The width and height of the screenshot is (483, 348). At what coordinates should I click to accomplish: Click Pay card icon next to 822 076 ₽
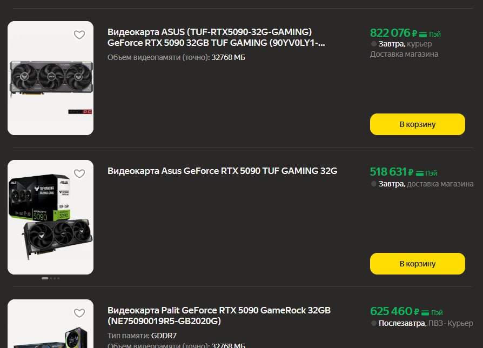pos(423,34)
